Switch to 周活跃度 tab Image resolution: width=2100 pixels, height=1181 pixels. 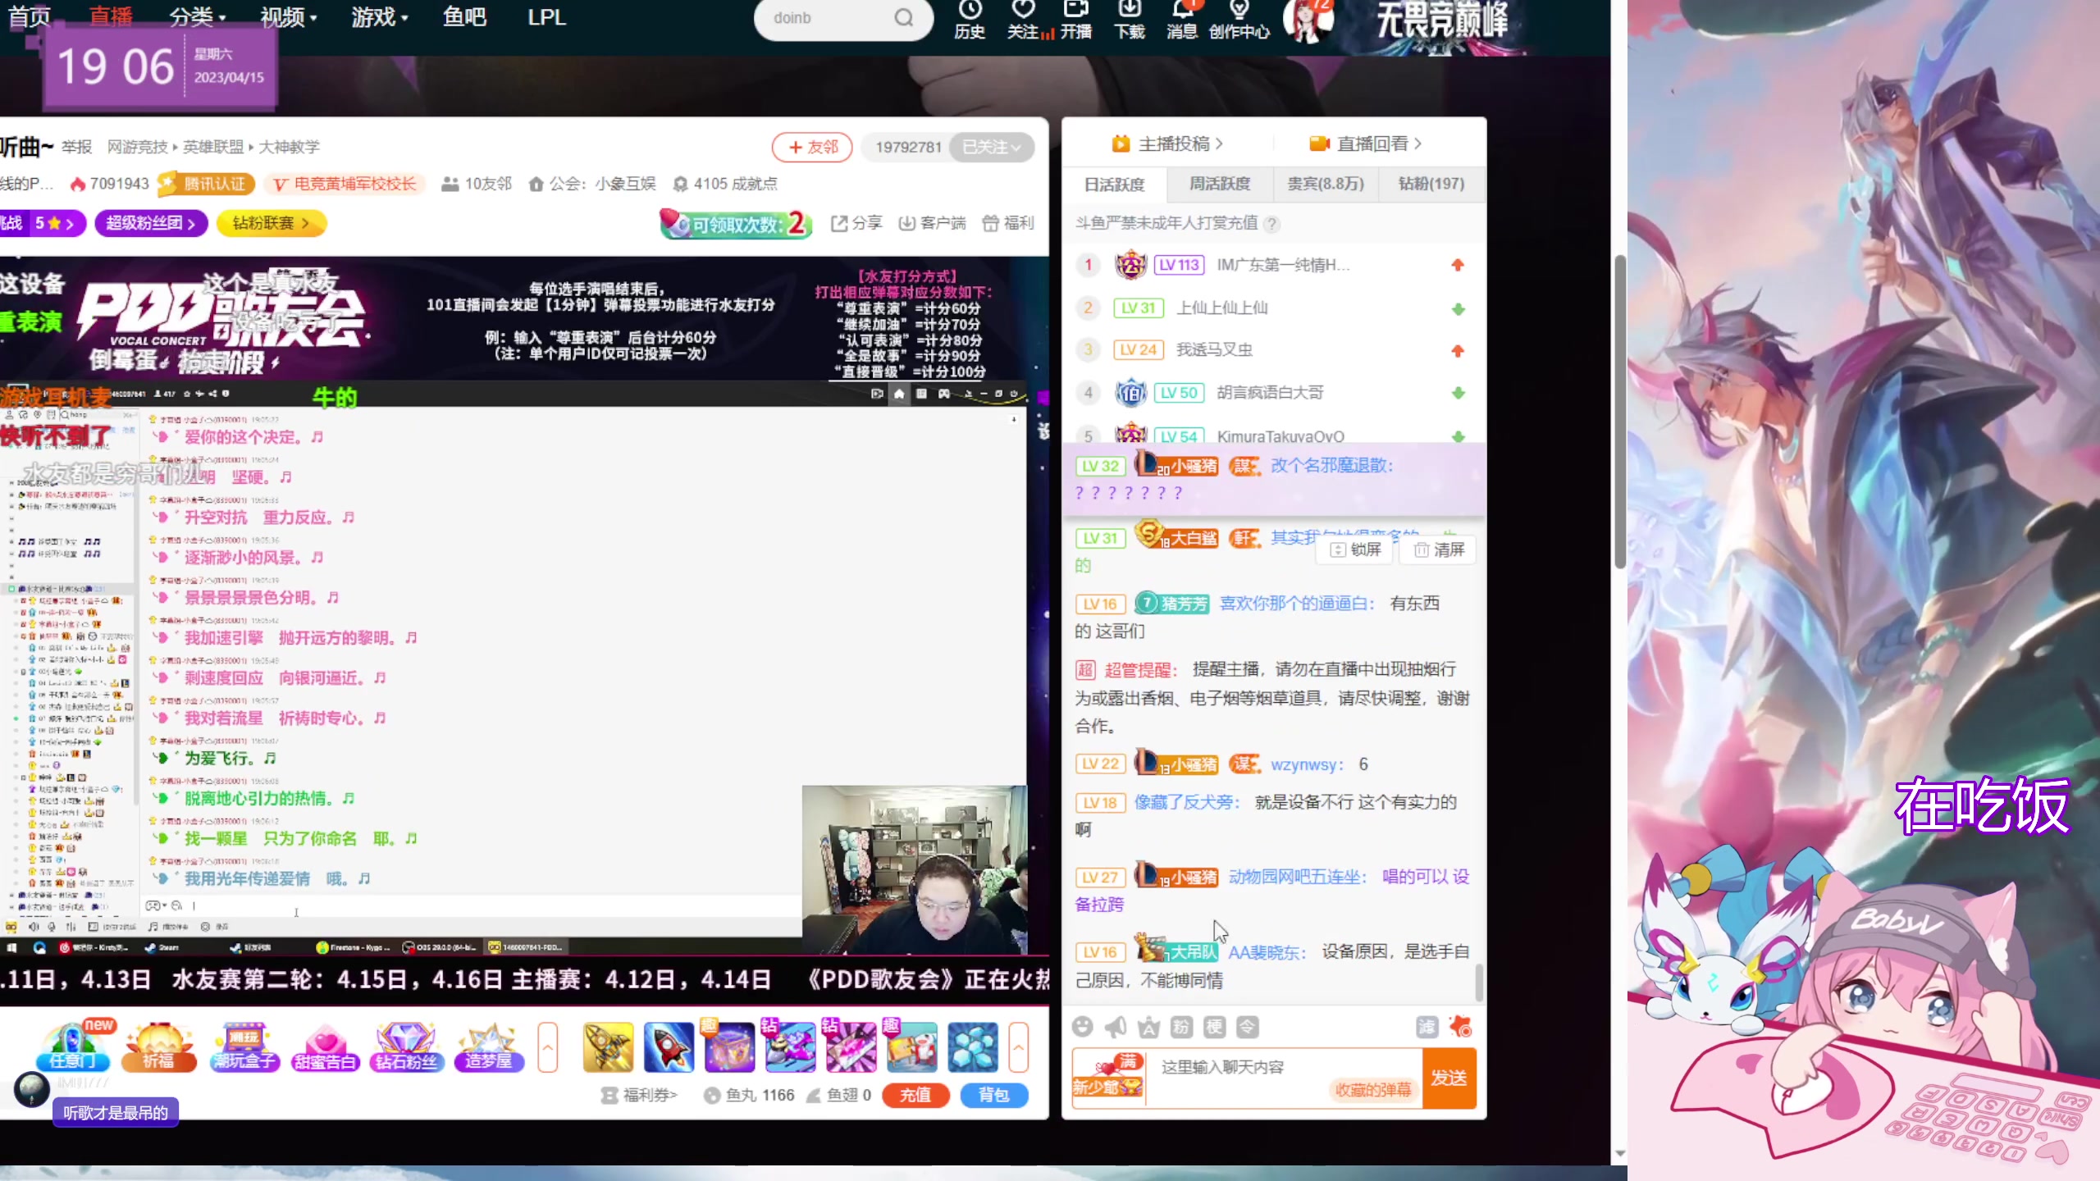pos(1220,184)
